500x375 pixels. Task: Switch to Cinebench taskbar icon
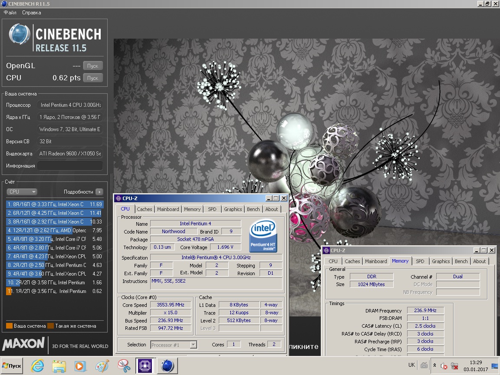[x=168, y=366]
